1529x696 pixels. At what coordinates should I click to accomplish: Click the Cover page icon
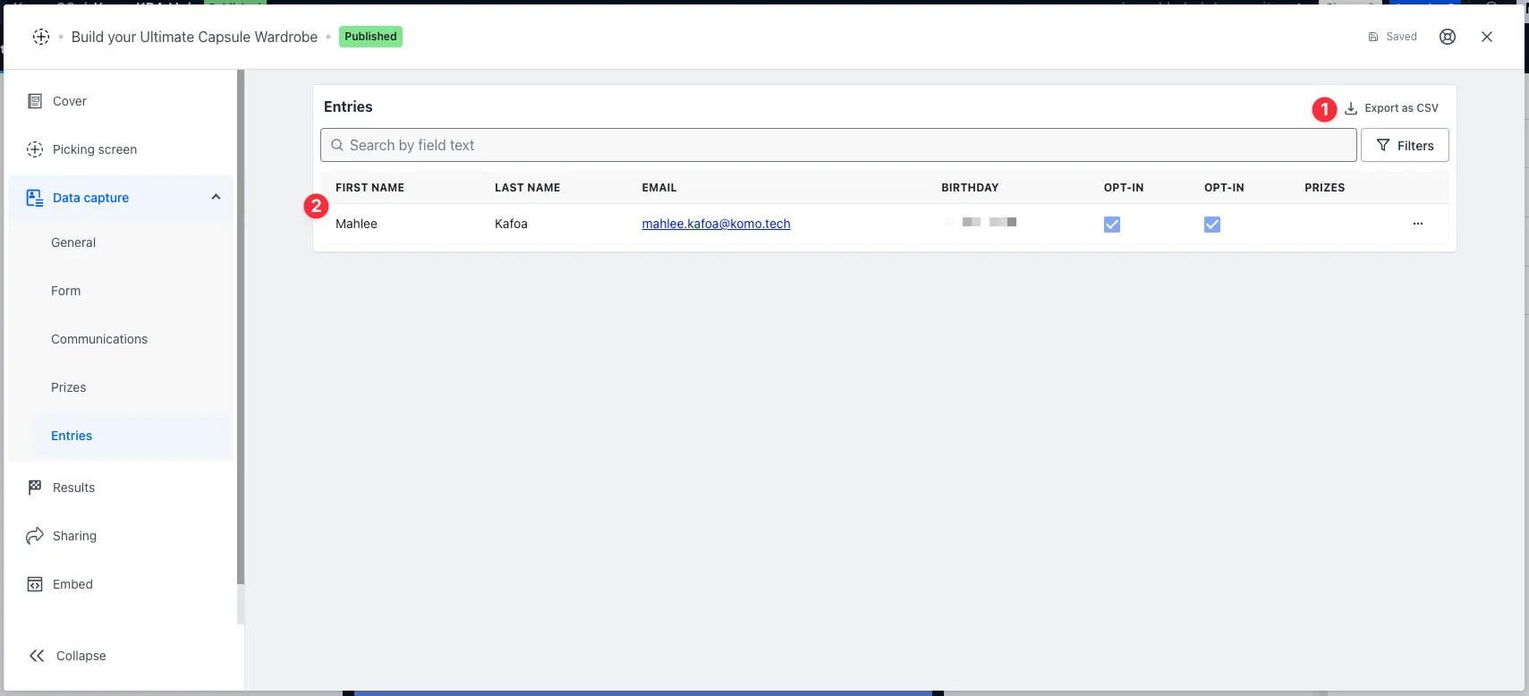coord(35,101)
